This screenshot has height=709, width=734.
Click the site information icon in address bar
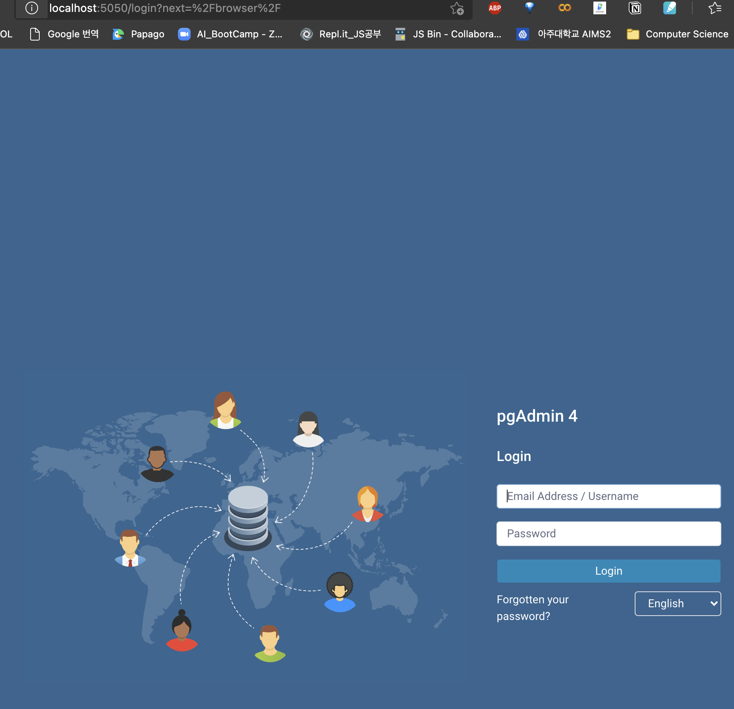[32, 8]
